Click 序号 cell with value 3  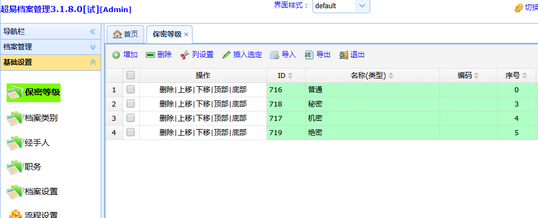[x=517, y=104]
